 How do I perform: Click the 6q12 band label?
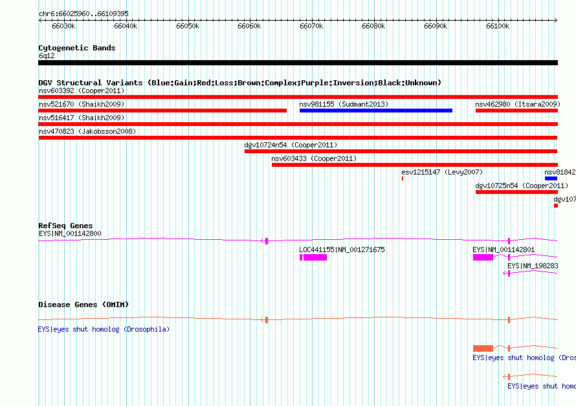[47, 56]
